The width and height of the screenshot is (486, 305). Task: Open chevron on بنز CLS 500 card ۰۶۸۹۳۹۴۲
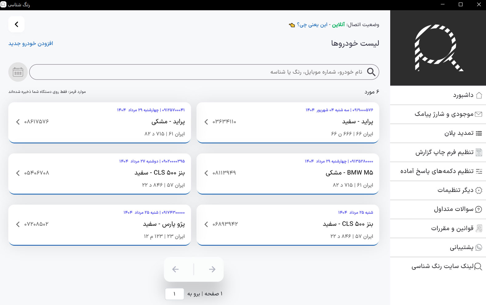(206, 224)
